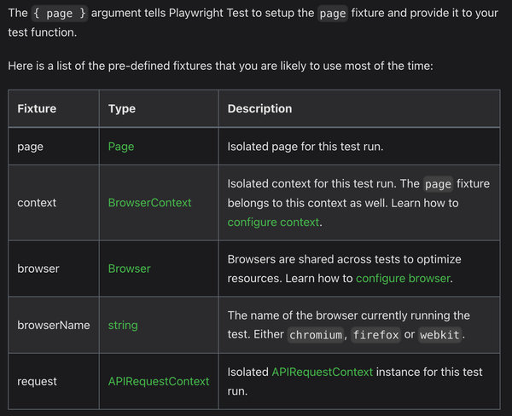Click the page fixture name cell
512x416 pixels.
[x=54, y=147]
